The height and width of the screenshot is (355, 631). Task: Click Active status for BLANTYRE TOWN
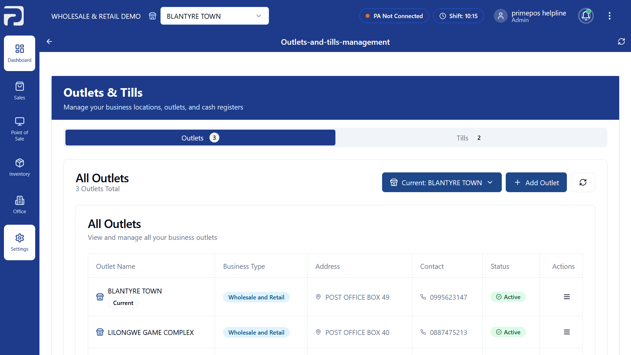tap(508, 297)
